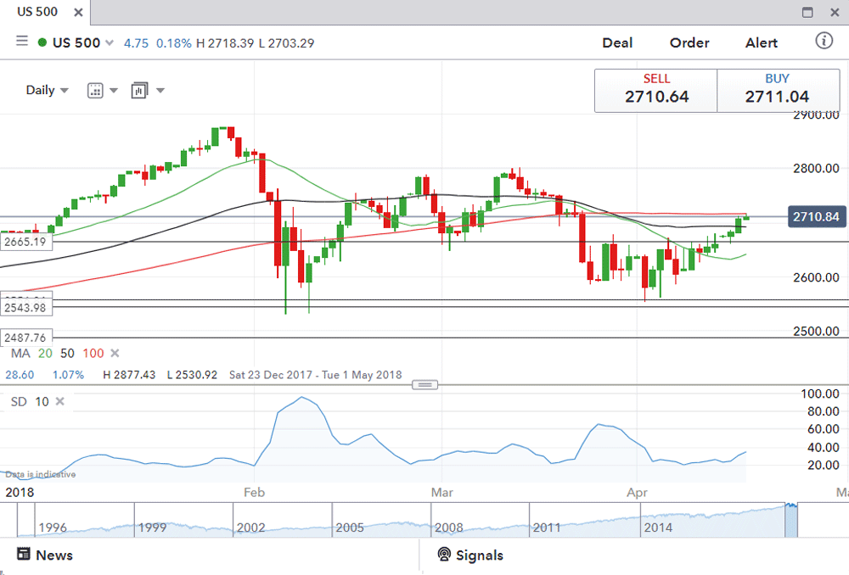Remove the SD 10 indicator with its X
Viewport: 849px width, 575px height.
tap(59, 401)
